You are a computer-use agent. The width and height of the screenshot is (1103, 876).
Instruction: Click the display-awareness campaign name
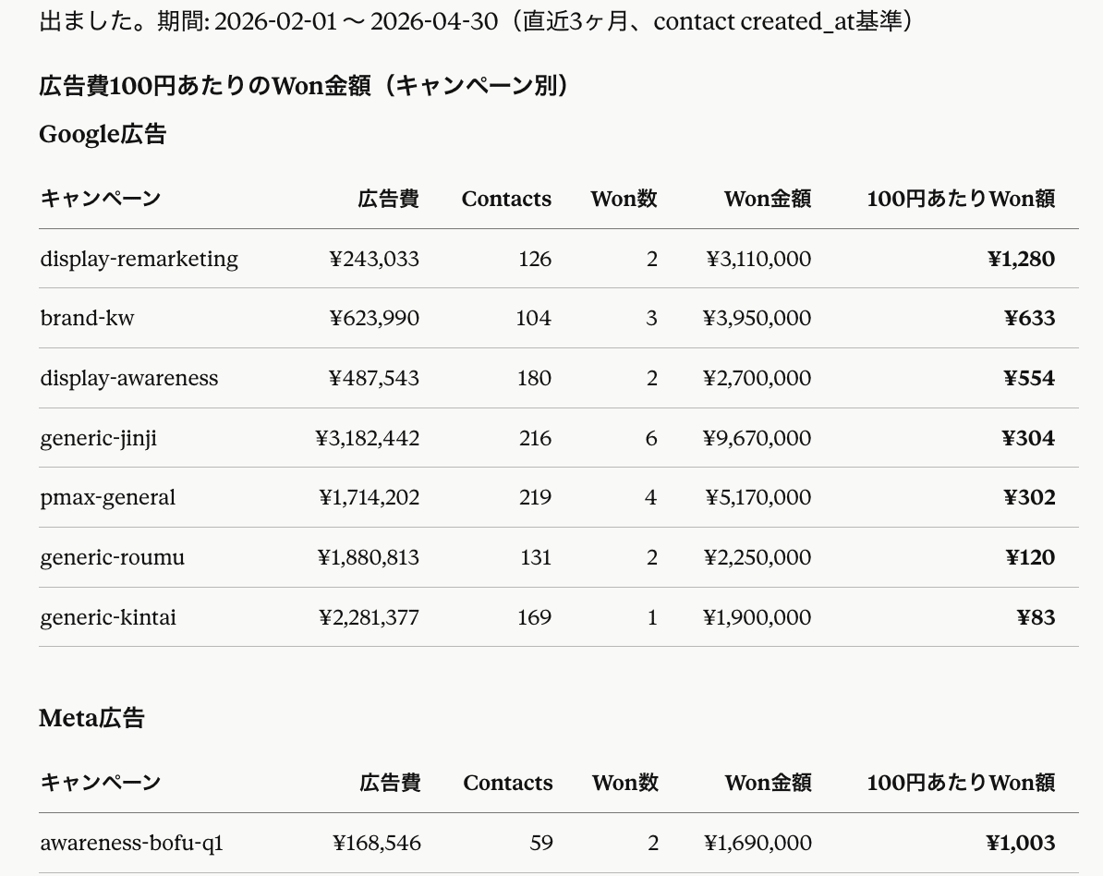128,379
